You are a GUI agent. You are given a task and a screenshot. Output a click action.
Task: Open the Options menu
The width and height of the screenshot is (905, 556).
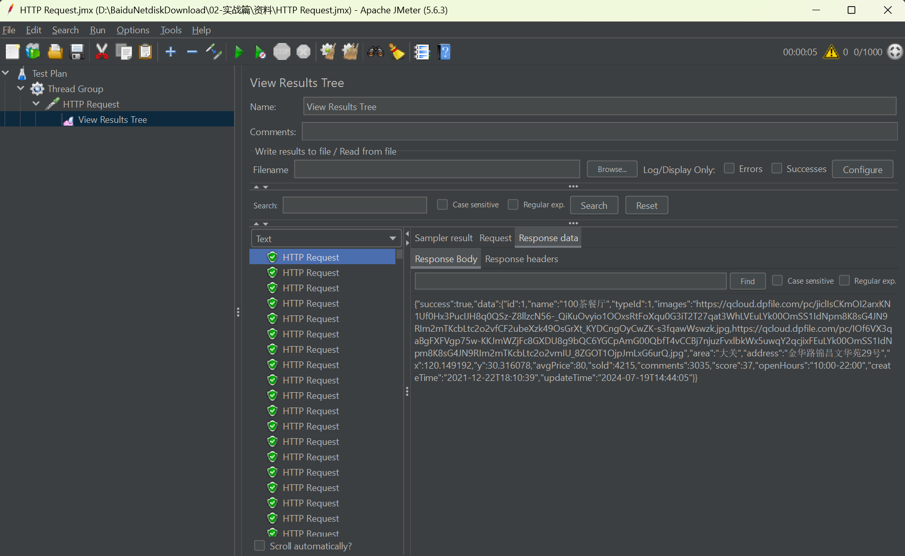pos(133,30)
